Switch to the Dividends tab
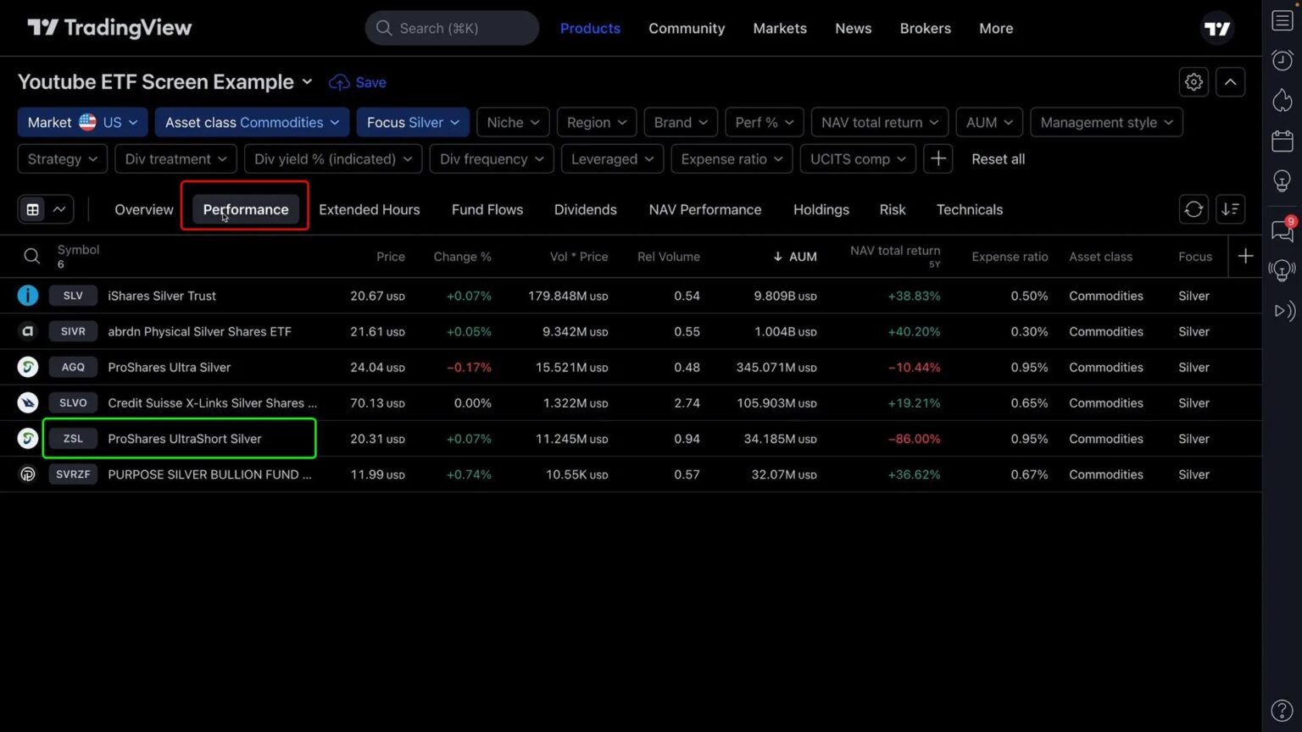The width and height of the screenshot is (1302, 732). 585,209
